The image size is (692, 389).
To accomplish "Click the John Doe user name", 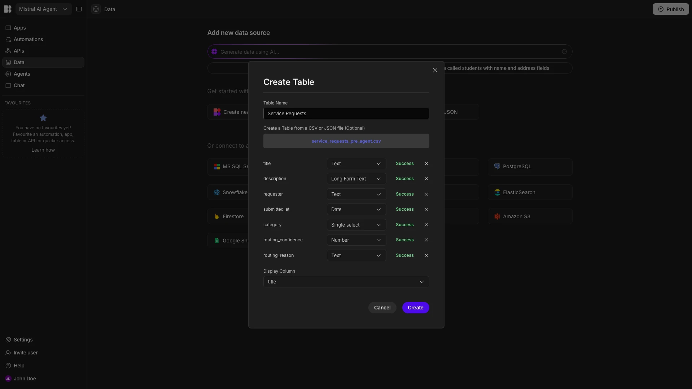I will [x=25, y=379].
